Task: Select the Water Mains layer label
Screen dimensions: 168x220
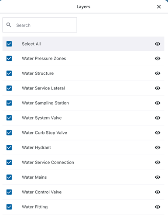Action: [34, 177]
